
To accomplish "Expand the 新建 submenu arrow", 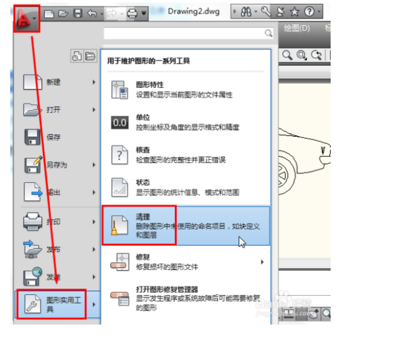I will click(x=94, y=82).
